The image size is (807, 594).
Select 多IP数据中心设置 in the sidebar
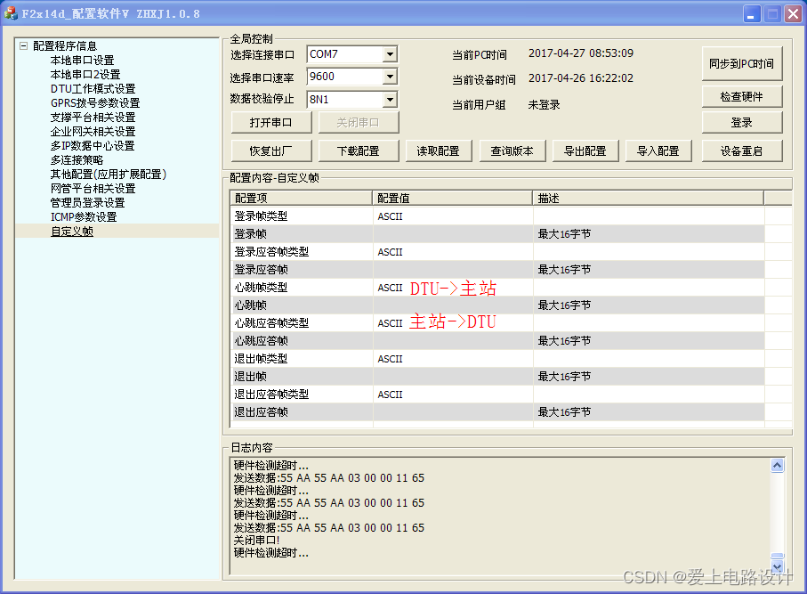88,145
